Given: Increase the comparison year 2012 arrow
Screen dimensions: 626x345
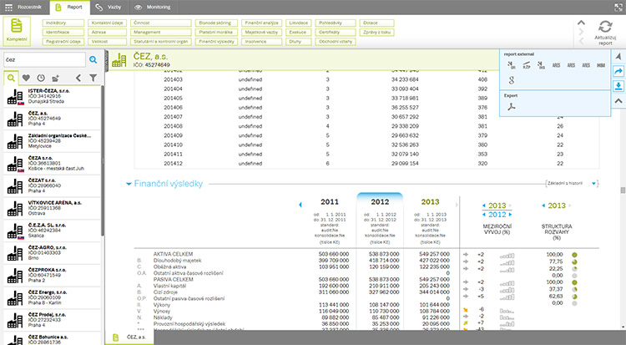Looking at the screenshot, I should pos(510,215).
